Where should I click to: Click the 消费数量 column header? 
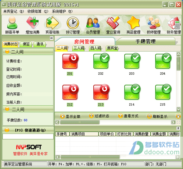point(142,134)
